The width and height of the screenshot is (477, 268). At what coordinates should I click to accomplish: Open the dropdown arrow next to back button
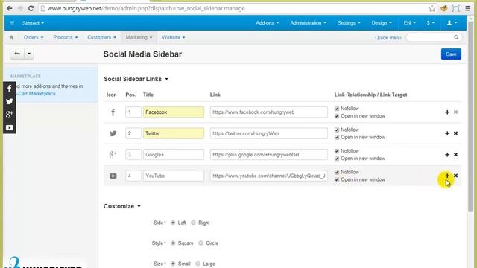pyautogui.click(x=29, y=54)
